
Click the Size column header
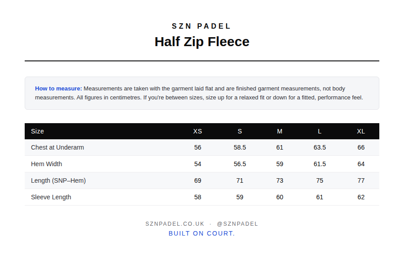(x=37, y=131)
